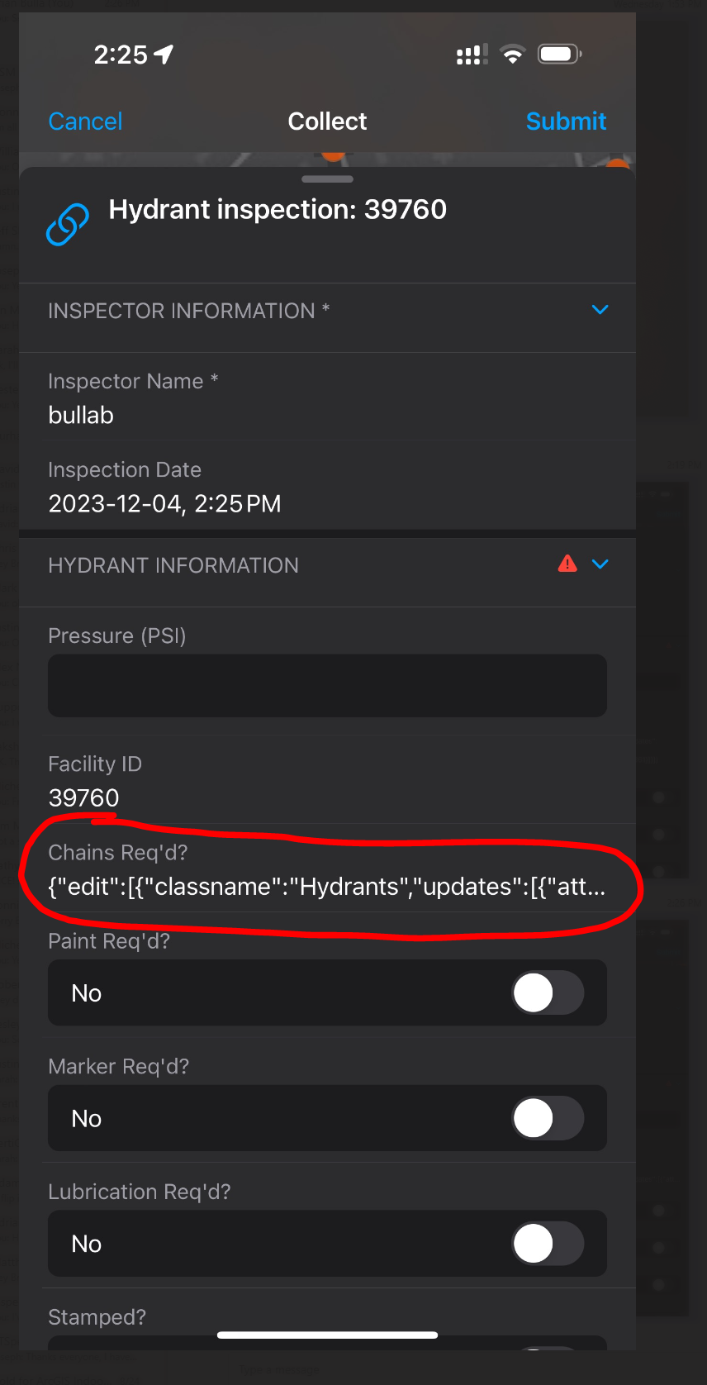Tap the cellular signal bars icon
707x1385 pixels.
(x=472, y=55)
